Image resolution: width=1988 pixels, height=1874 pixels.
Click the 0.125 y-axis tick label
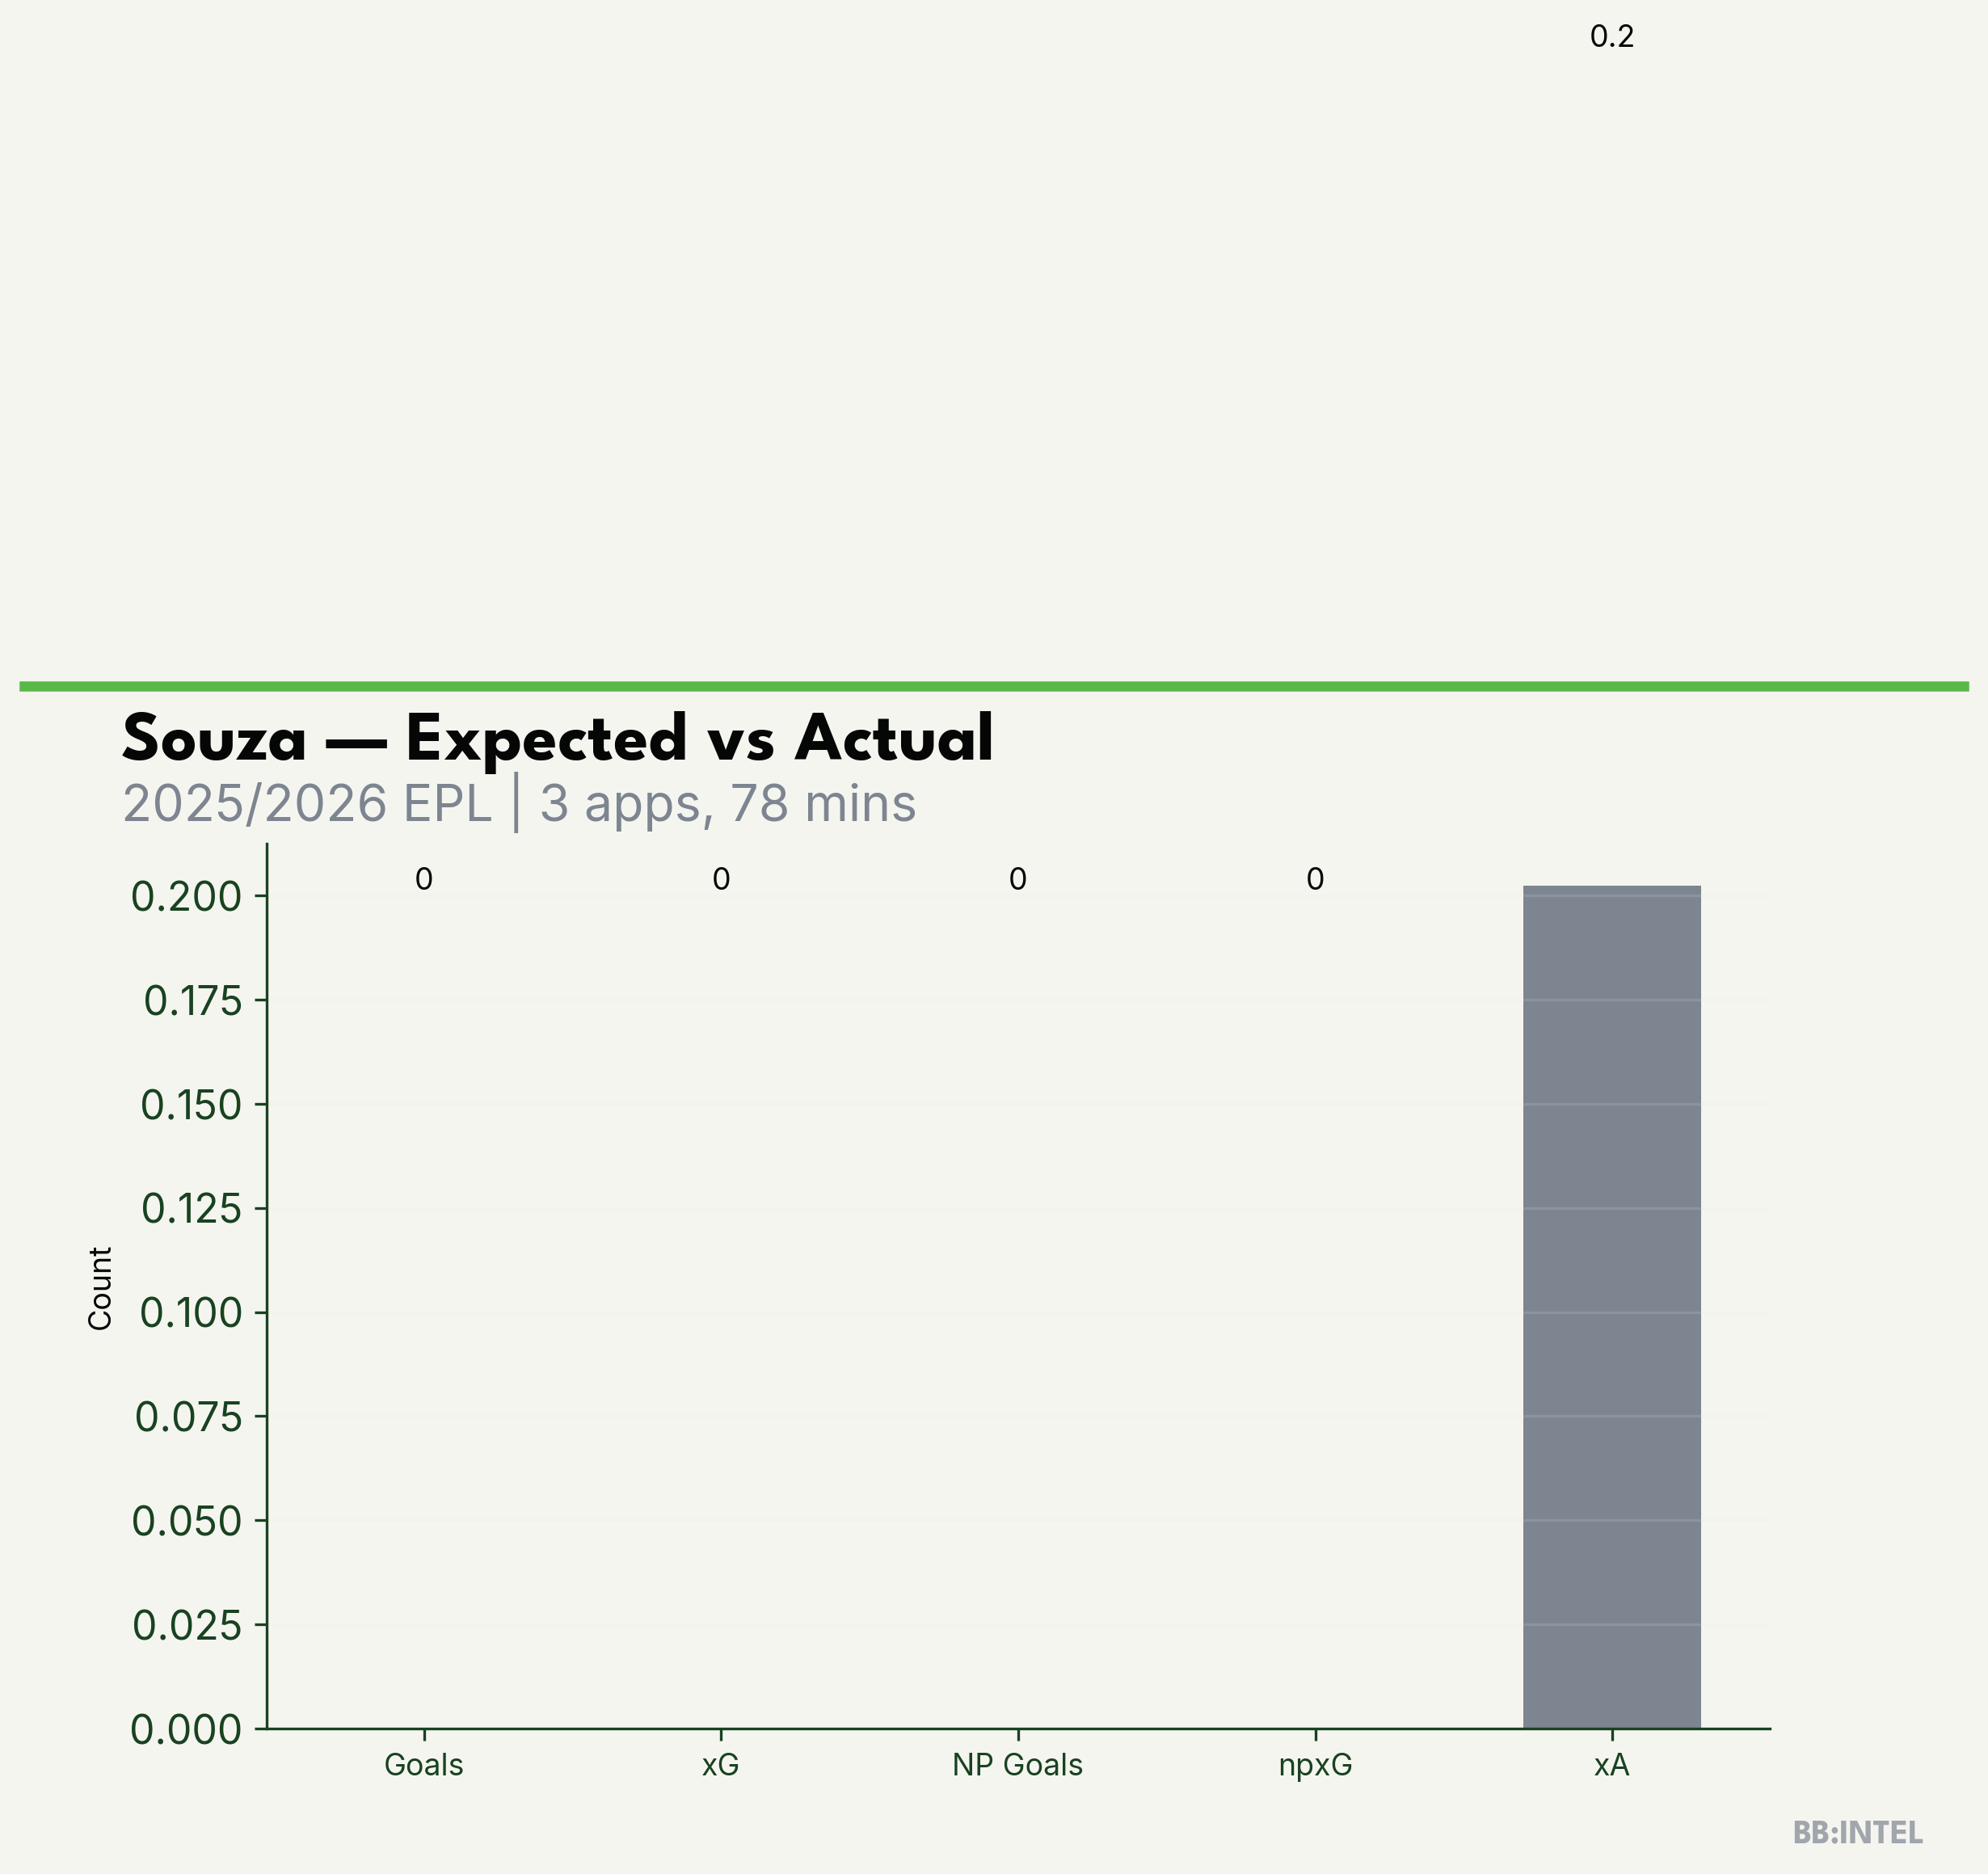point(191,1209)
